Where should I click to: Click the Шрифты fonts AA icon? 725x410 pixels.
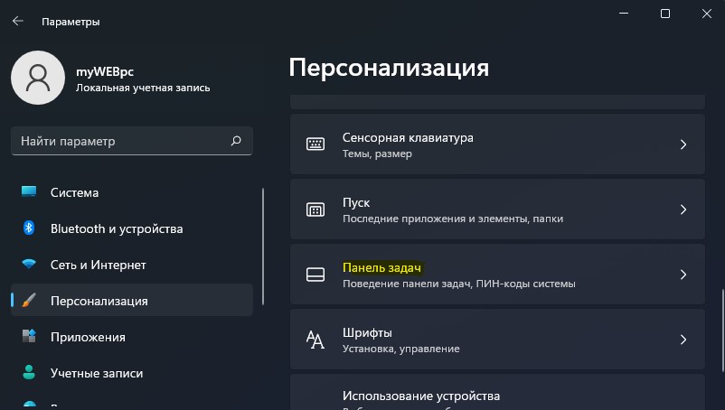315,340
